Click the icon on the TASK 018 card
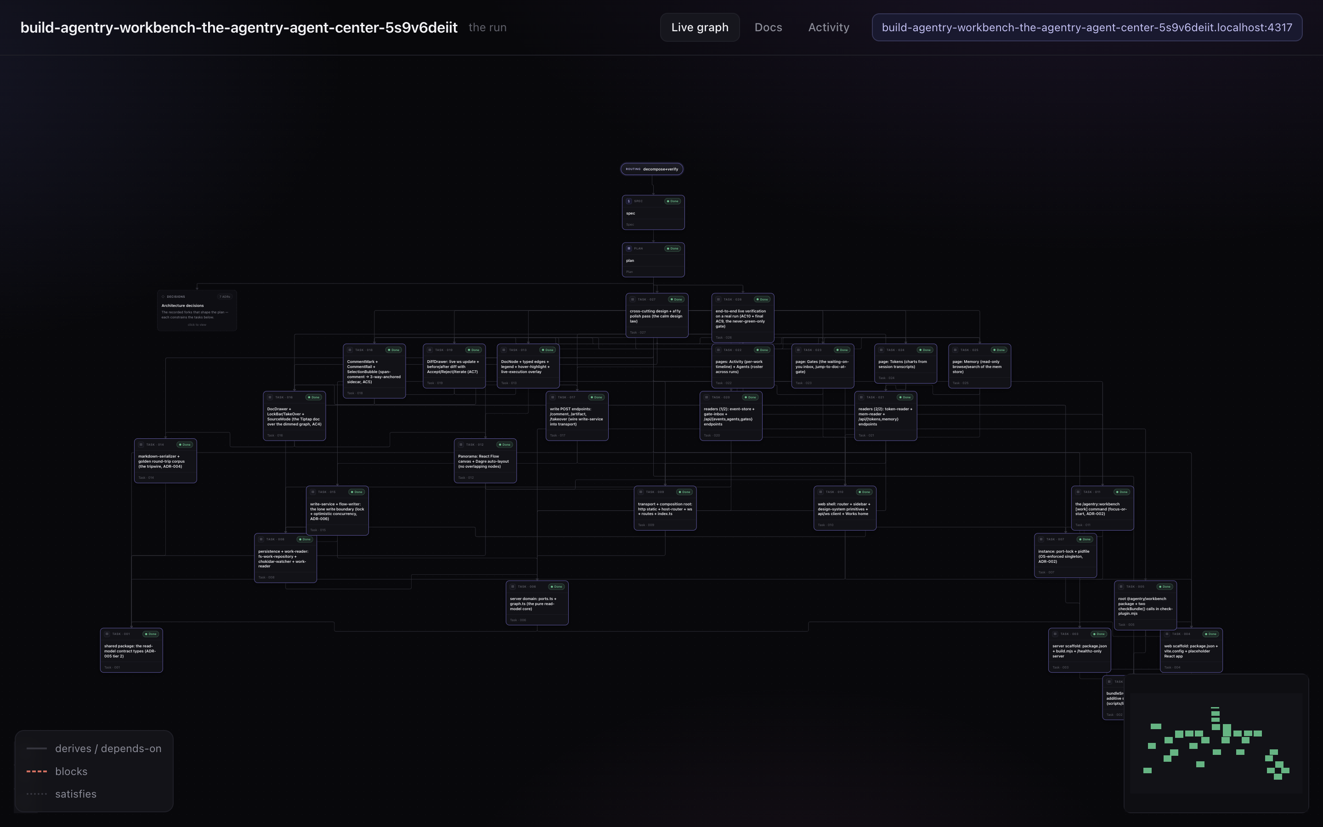The height and width of the screenshot is (827, 1323). coord(350,350)
